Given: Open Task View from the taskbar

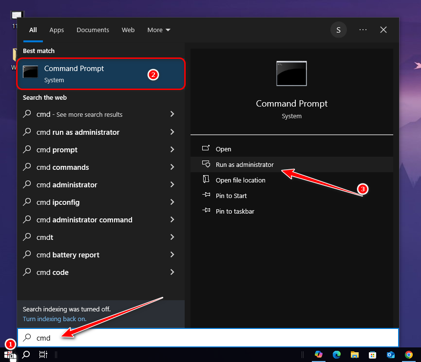Looking at the screenshot, I should [x=43, y=355].
